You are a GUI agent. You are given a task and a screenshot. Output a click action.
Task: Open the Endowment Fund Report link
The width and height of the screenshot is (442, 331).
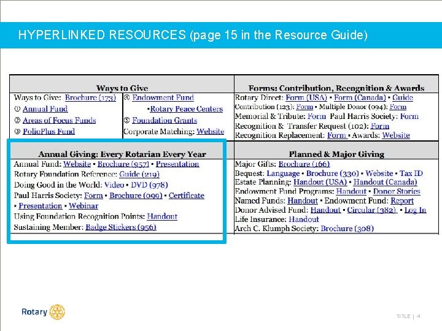pos(402,201)
